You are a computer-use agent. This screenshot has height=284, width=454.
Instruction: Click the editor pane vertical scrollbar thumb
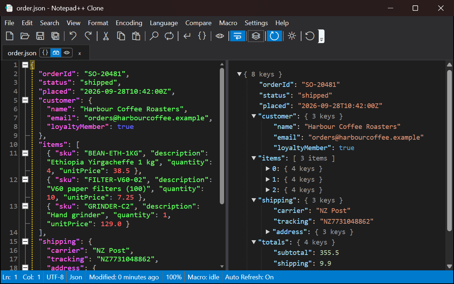tap(222, 136)
